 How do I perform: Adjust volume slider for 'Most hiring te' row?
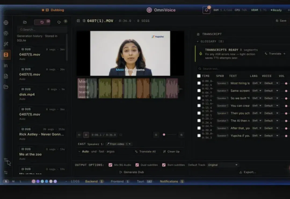click(286, 83)
